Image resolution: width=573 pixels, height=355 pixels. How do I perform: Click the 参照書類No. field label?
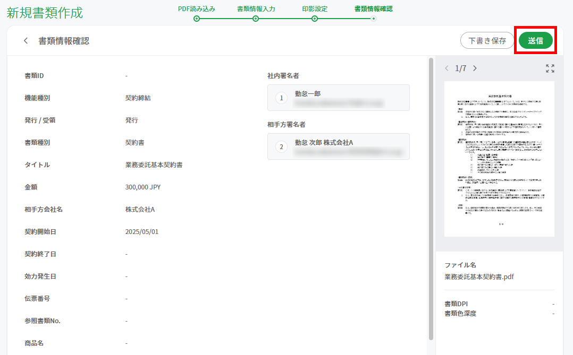click(43, 321)
